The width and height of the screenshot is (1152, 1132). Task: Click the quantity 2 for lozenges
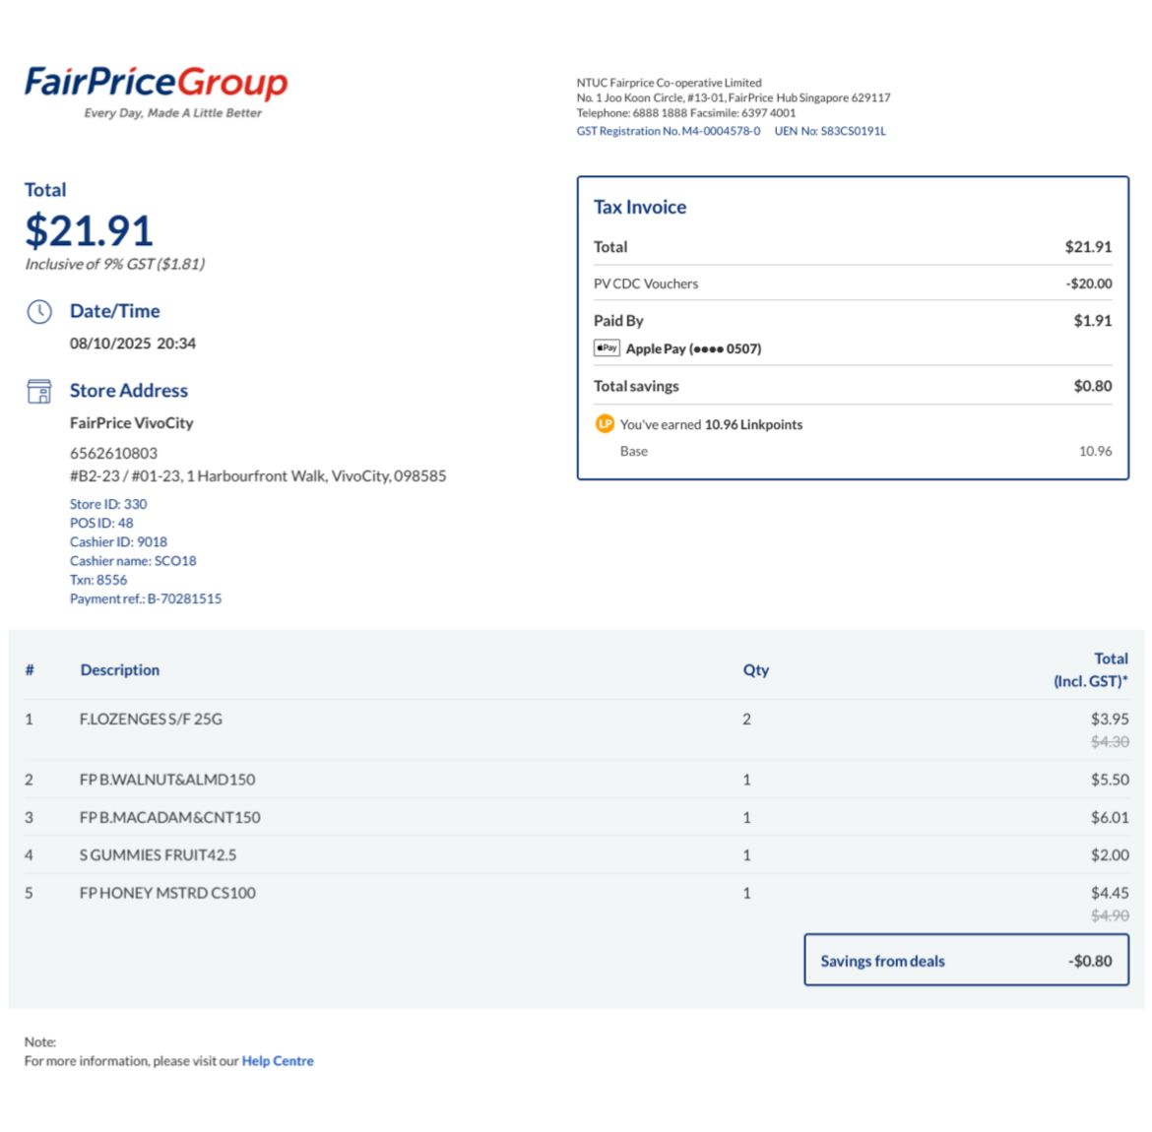[746, 720]
